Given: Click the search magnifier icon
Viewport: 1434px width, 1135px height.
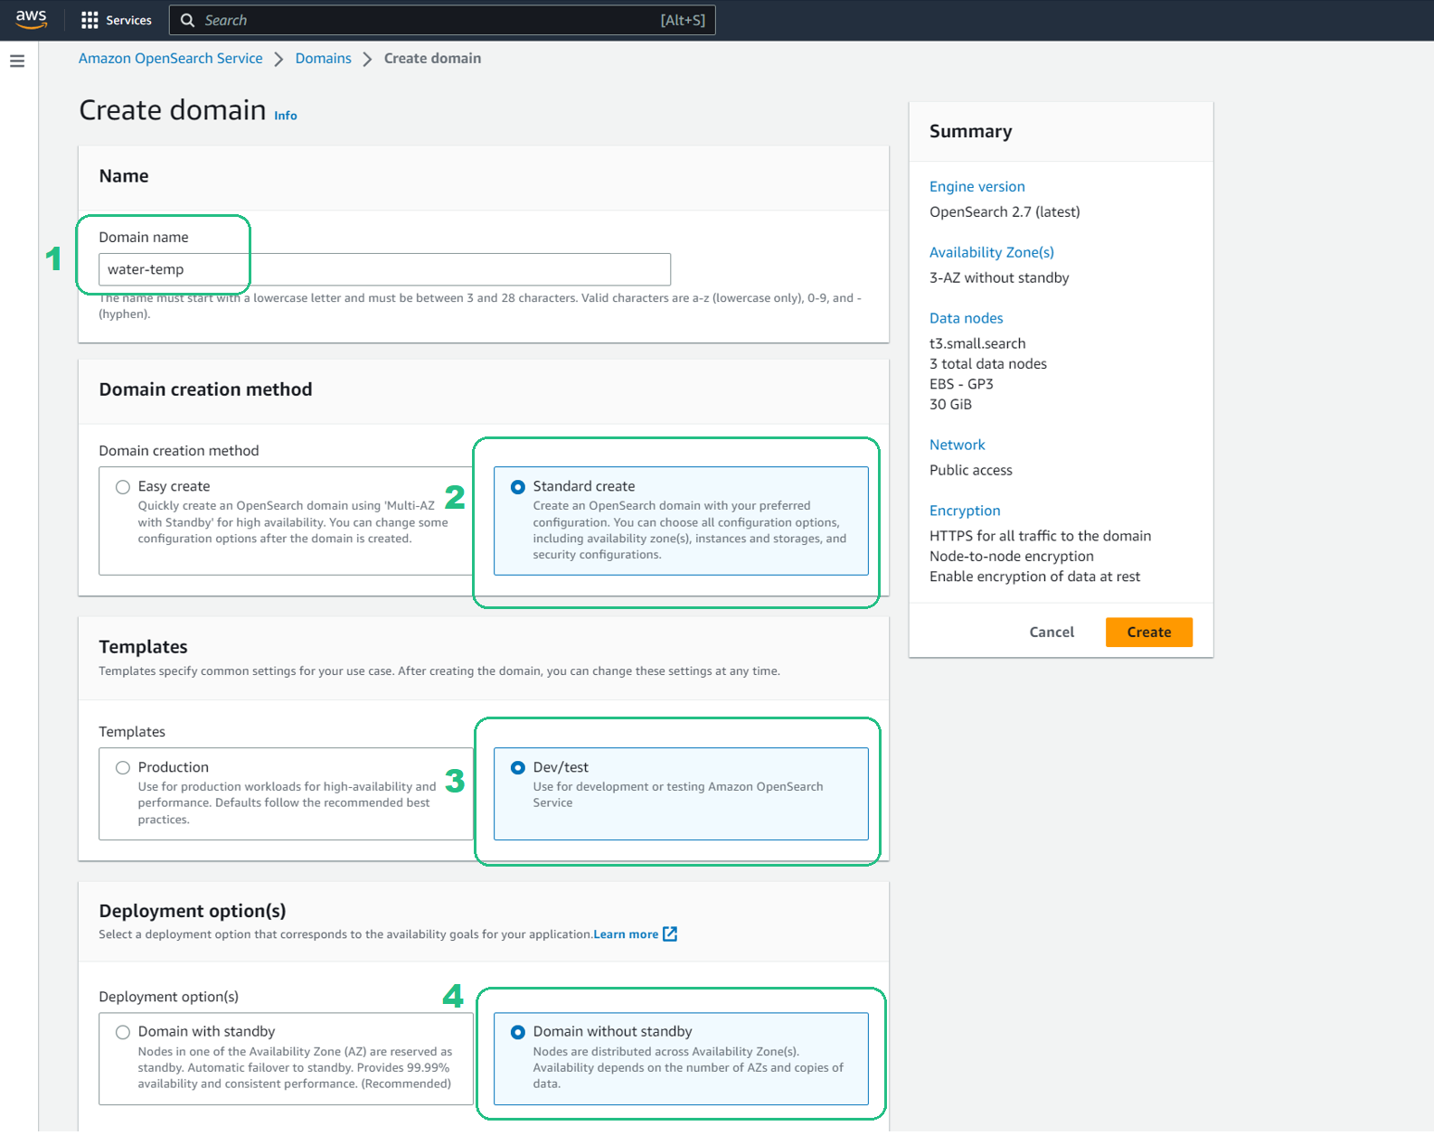Looking at the screenshot, I should coord(187,20).
